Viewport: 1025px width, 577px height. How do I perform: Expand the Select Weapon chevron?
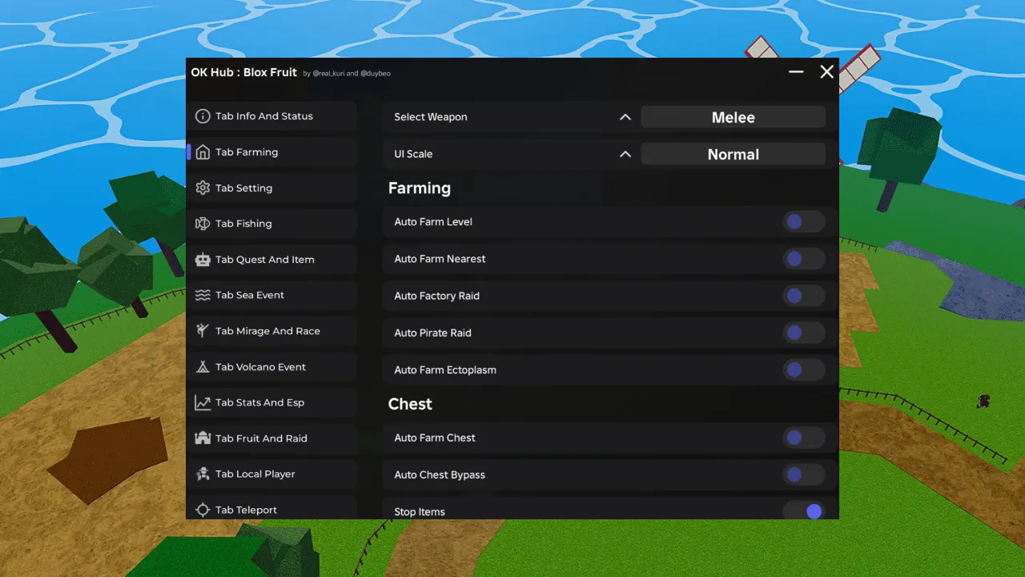(625, 117)
